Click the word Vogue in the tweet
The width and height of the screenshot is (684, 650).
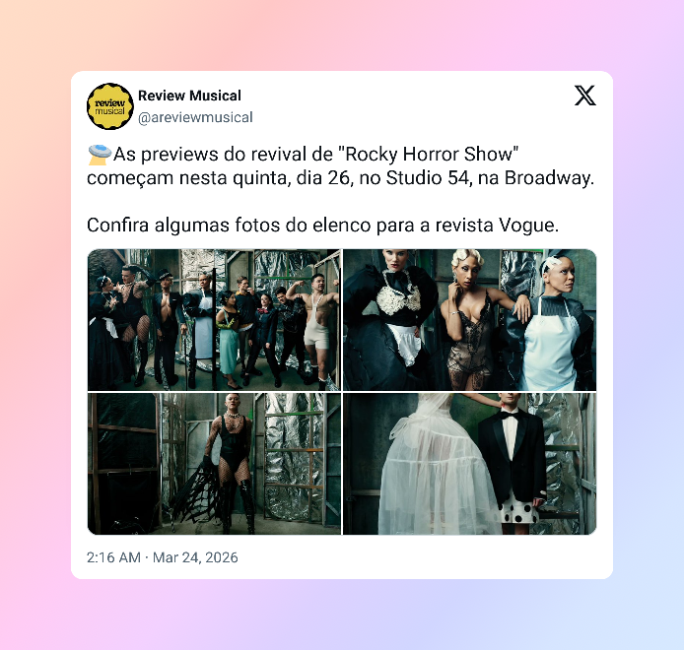[x=528, y=226]
